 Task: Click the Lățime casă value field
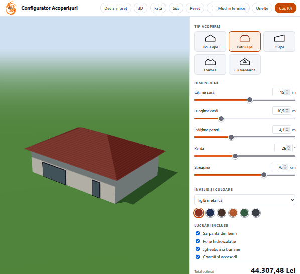pyautogui.click(x=281, y=92)
